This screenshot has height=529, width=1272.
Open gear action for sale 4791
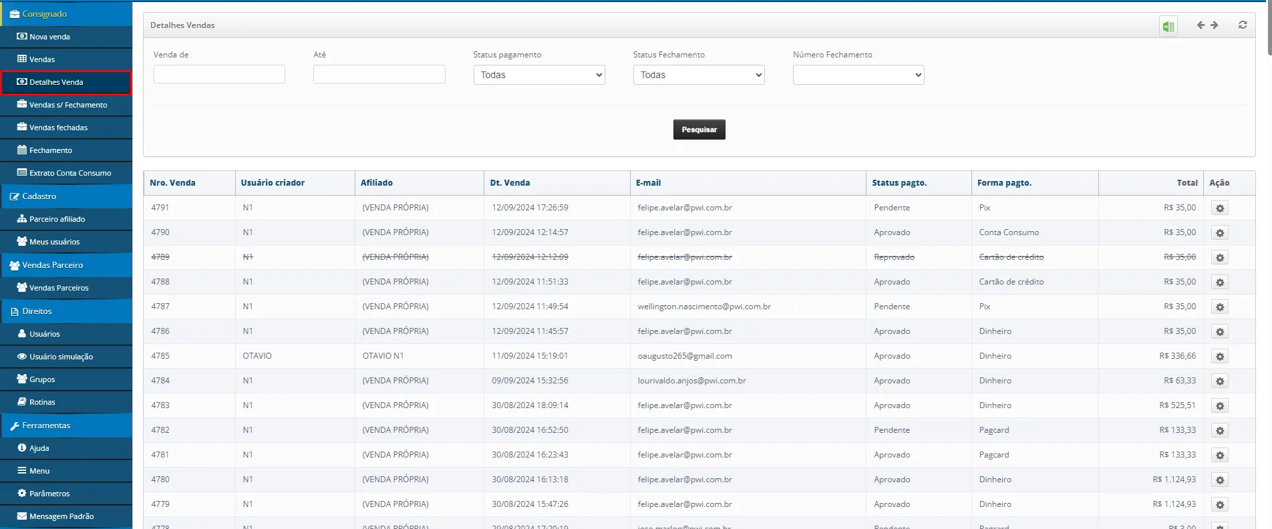pos(1220,208)
